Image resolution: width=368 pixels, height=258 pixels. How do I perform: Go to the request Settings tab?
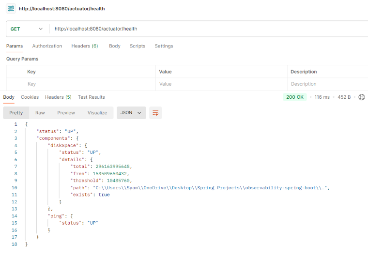(x=164, y=46)
